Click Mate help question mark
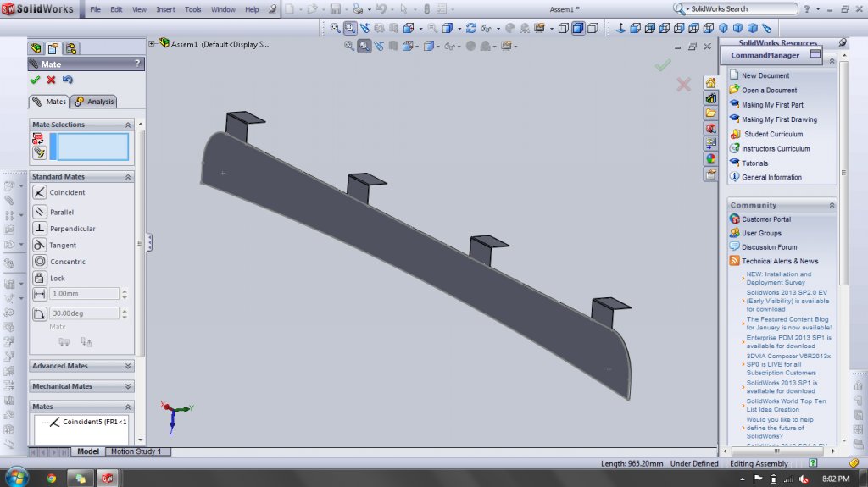Image resolution: width=868 pixels, height=487 pixels. coord(137,64)
